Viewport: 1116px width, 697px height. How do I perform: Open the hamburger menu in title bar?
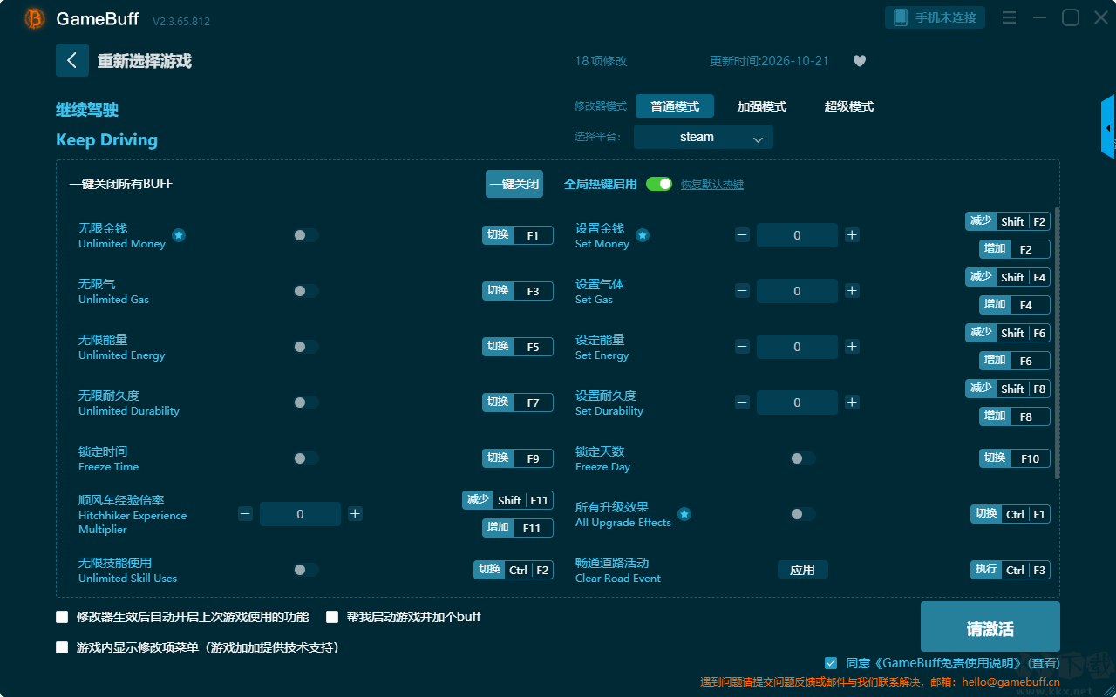click(1009, 17)
